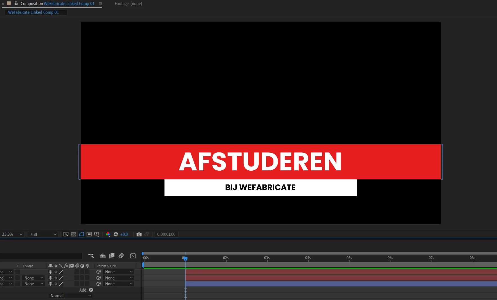Click the Show Snapshot icon
Image resolution: width=497 pixels, height=300 pixels.
147,234
